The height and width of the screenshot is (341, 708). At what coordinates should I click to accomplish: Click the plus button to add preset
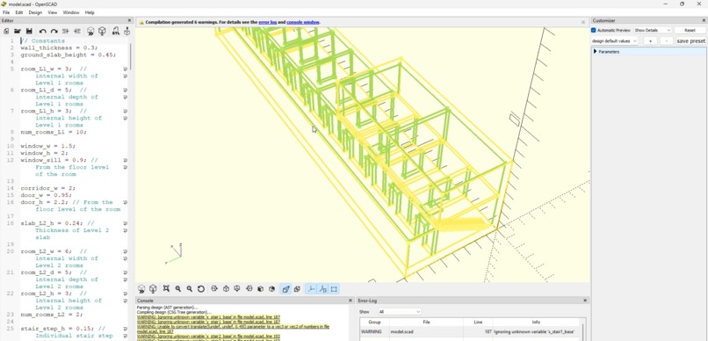[650, 41]
